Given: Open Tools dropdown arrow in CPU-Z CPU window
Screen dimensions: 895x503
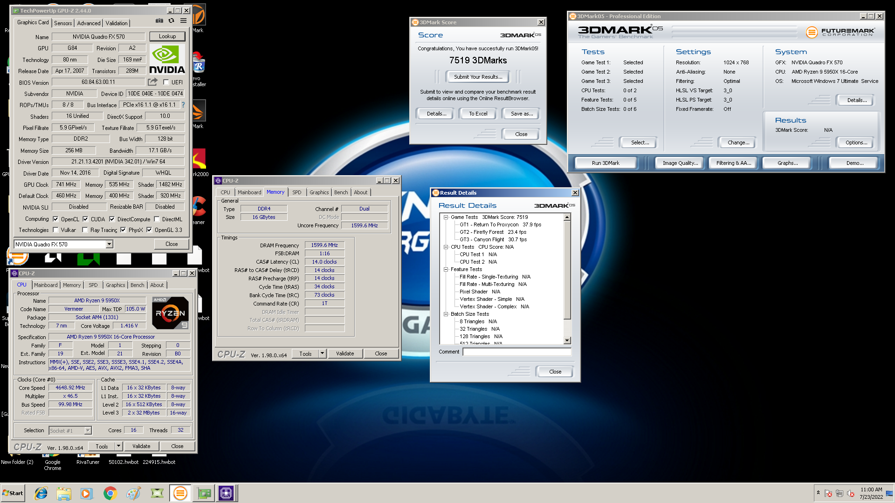Looking at the screenshot, I should 118,446.
